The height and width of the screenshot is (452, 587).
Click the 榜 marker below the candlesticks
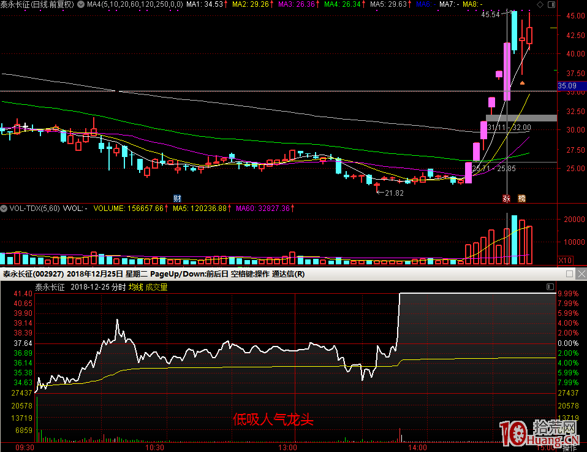[x=522, y=199]
